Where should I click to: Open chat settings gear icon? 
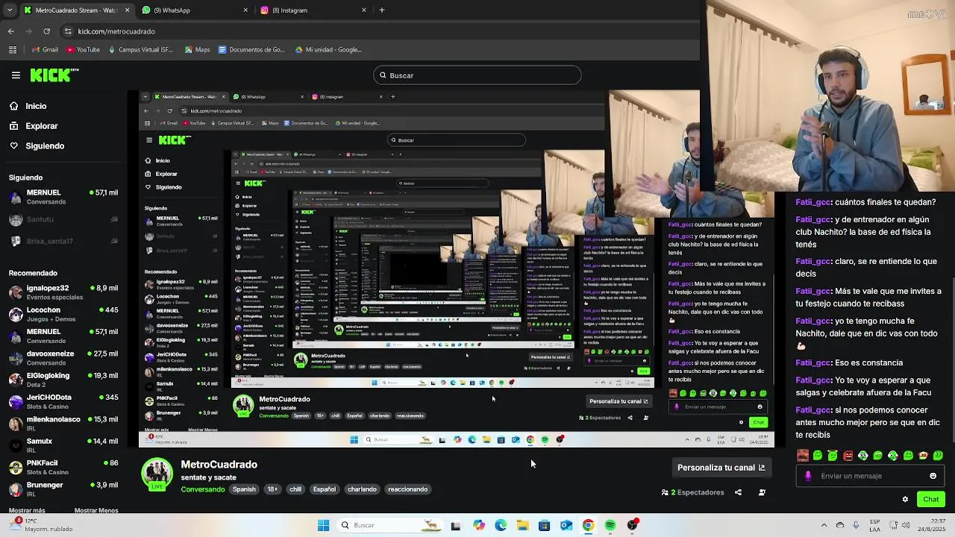click(x=905, y=499)
